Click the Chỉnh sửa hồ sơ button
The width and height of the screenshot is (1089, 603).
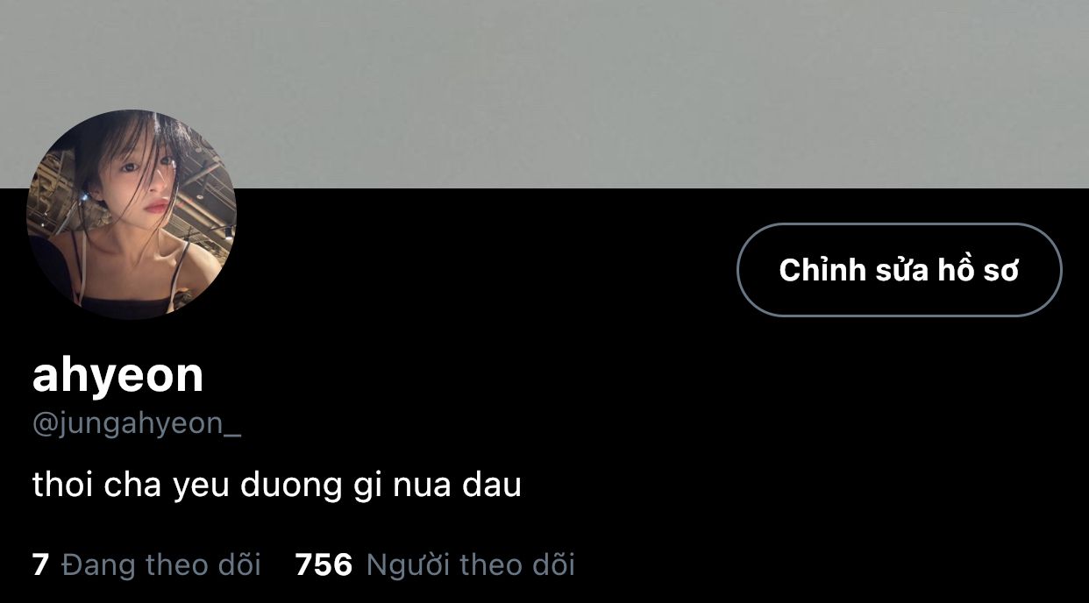tap(899, 270)
